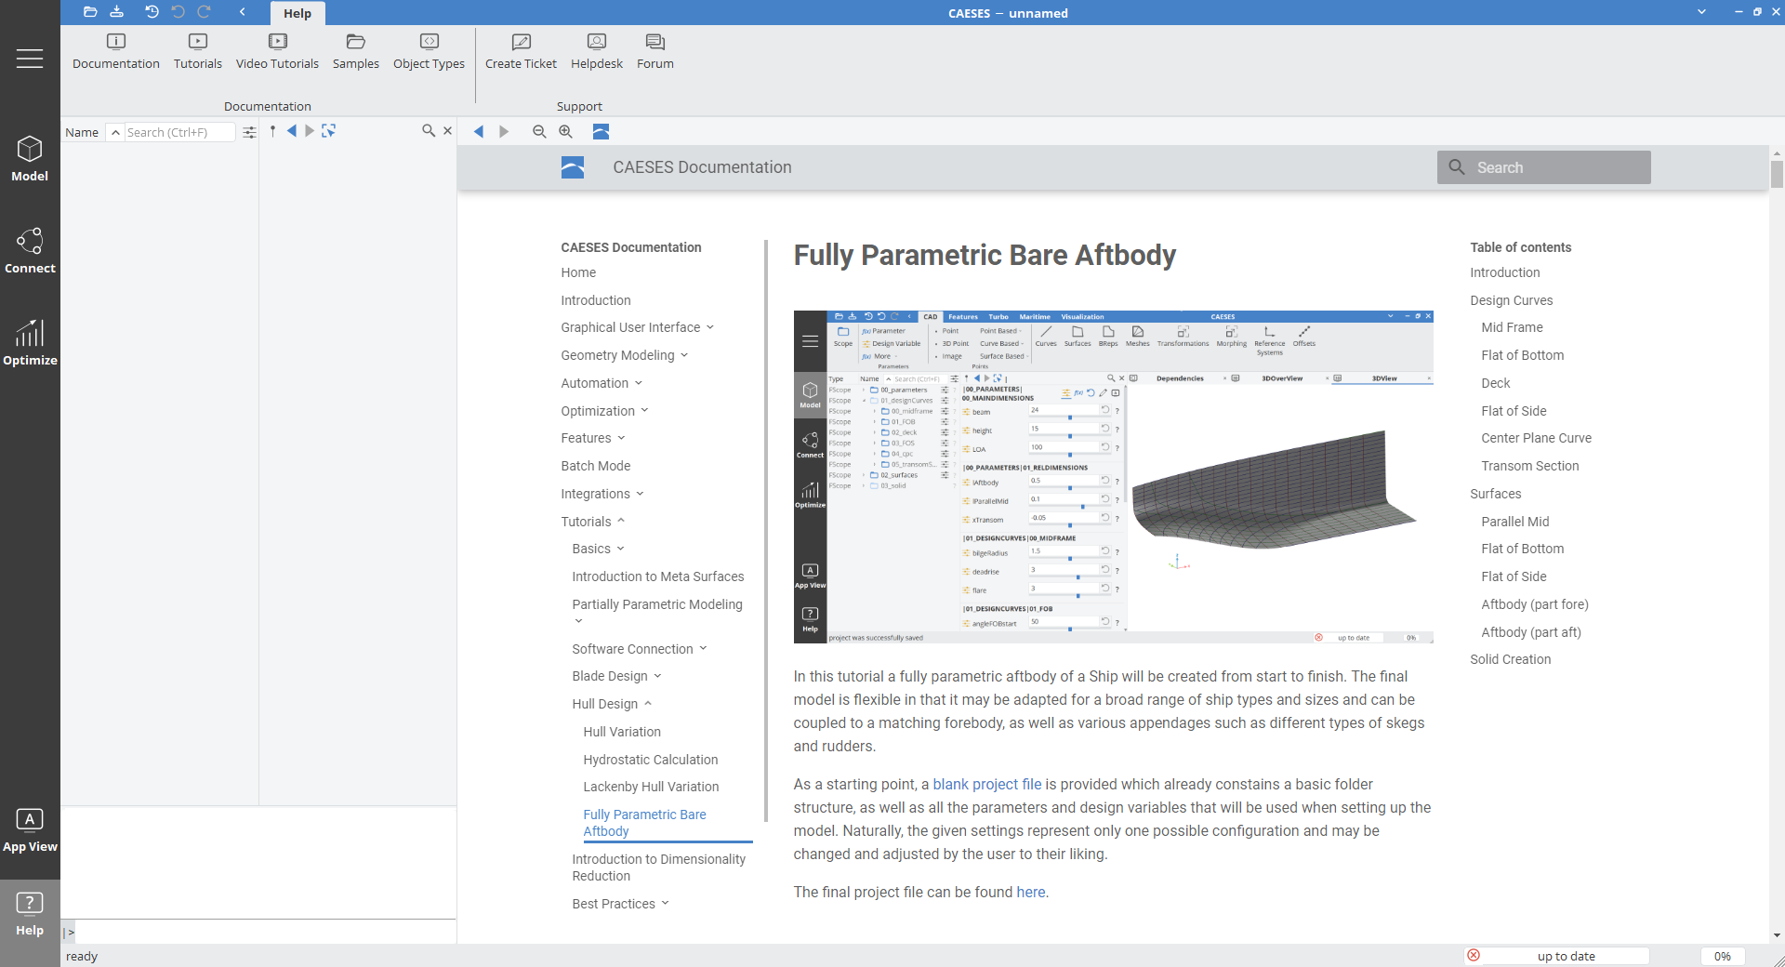Expand Geometry Modeling section
Screen dimensions: 1785x967
point(684,355)
